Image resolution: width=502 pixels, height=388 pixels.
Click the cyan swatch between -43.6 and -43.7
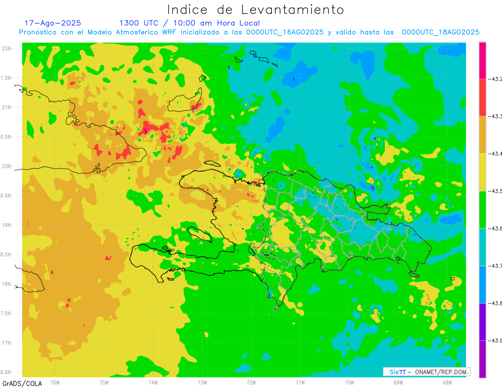(482, 247)
